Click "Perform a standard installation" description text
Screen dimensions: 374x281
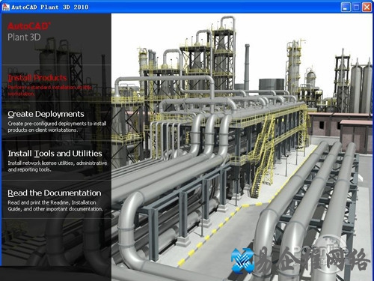(x=49, y=91)
